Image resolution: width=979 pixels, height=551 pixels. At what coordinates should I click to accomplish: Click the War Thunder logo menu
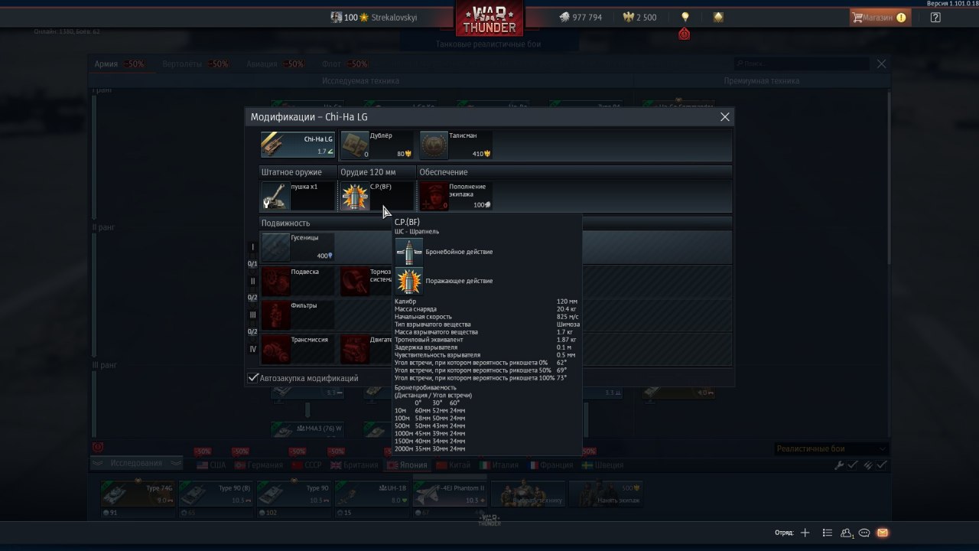click(x=489, y=18)
